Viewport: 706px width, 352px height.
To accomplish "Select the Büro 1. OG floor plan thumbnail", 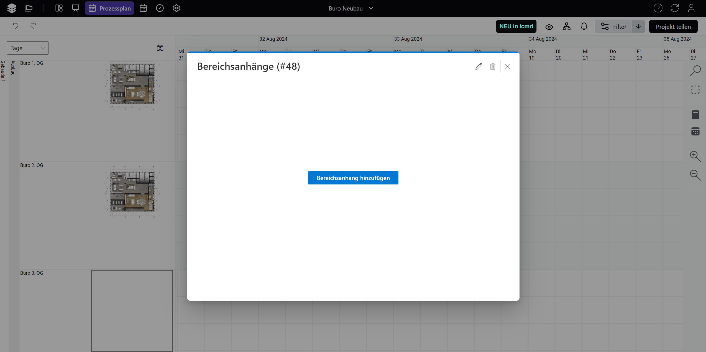I will 132,84.
